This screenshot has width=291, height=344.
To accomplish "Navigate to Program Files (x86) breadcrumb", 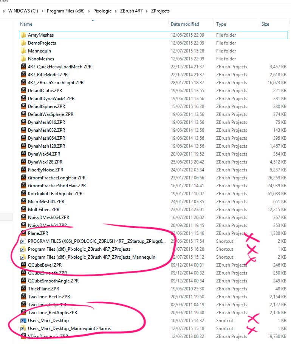I will click(66, 11).
